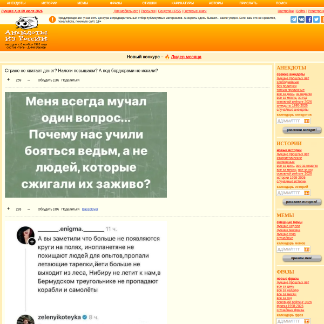This screenshot has height=324, width=324.
Task: Upvote the witches meme rated 283
Action: (x=8, y=209)
